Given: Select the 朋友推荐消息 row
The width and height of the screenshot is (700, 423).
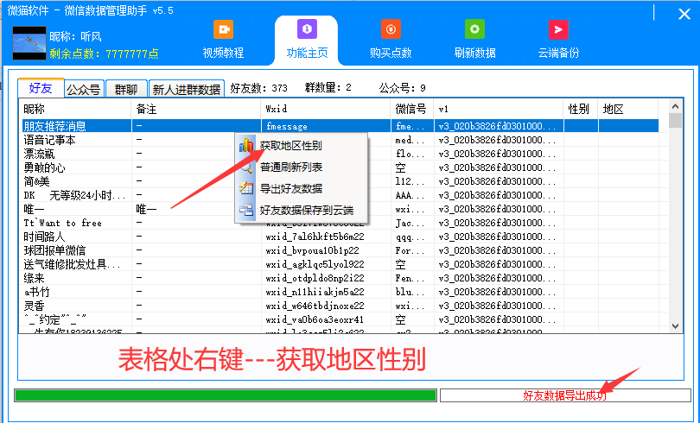Looking at the screenshot, I should click(340, 126).
